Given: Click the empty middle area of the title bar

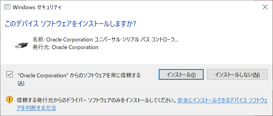Looking at the screenshot, I should [x=157, y=7].
